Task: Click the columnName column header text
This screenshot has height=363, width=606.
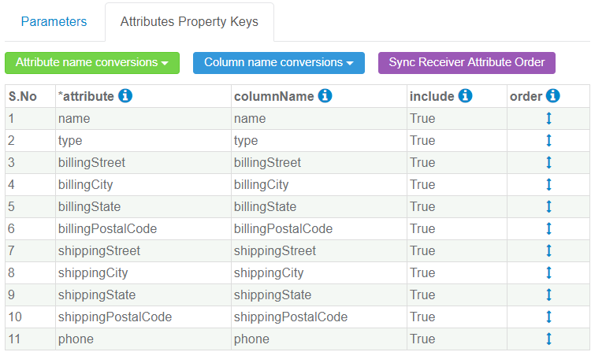Action: coord(274,96)
